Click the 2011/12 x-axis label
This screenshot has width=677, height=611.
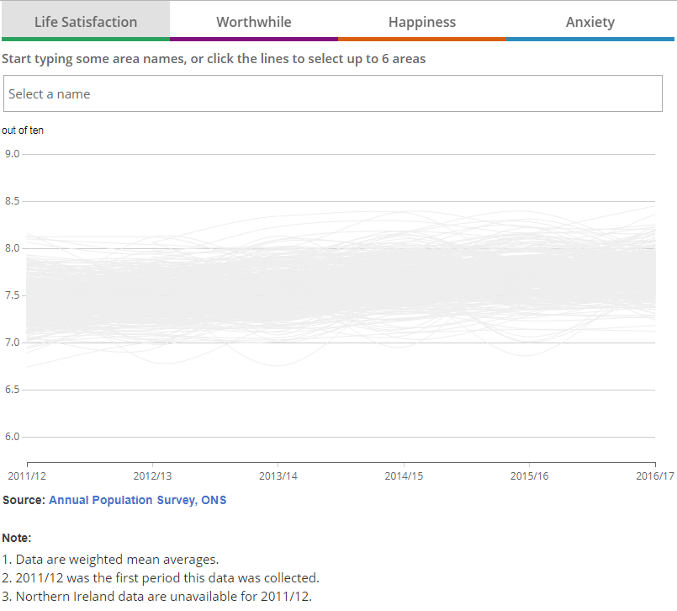tap(27, 476)
